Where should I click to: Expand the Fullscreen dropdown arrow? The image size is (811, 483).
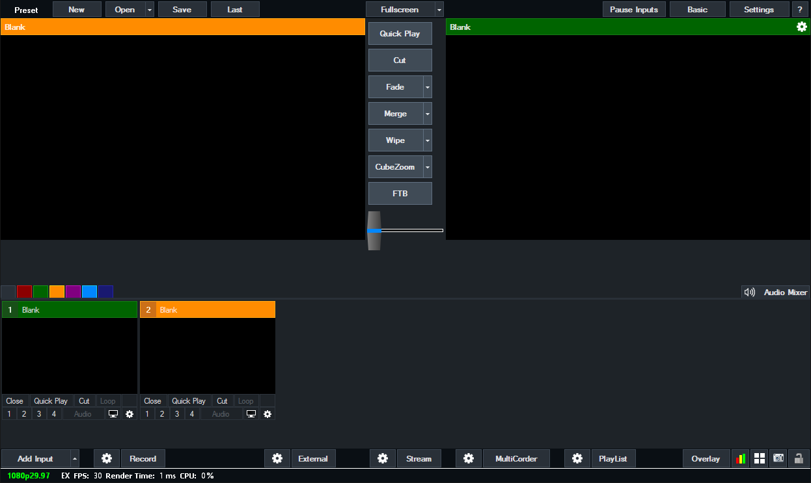click(x=439, y=10)
